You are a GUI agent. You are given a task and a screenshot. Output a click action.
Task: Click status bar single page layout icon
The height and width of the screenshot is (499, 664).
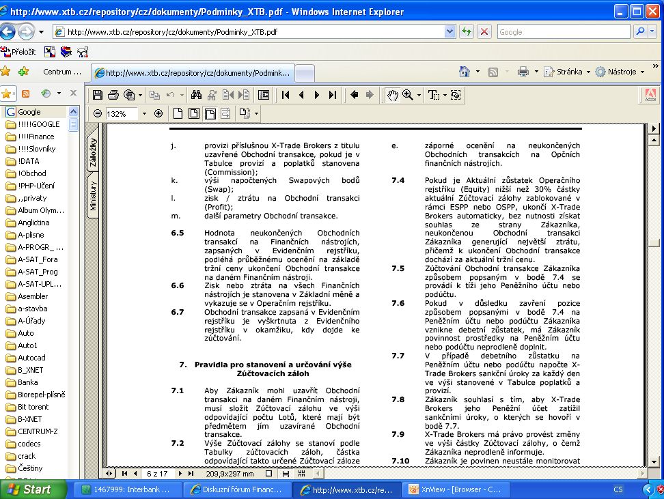[269, 474]
